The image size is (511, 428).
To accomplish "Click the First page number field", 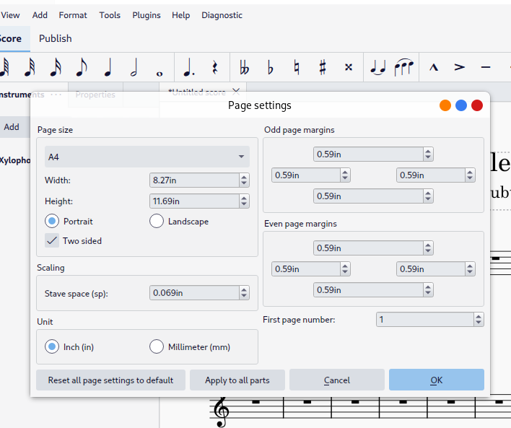I will click(x=425, y=320).
